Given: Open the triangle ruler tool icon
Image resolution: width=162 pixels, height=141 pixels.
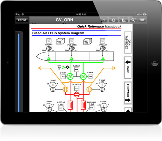Looking at the screenshot, I should 124,20.
